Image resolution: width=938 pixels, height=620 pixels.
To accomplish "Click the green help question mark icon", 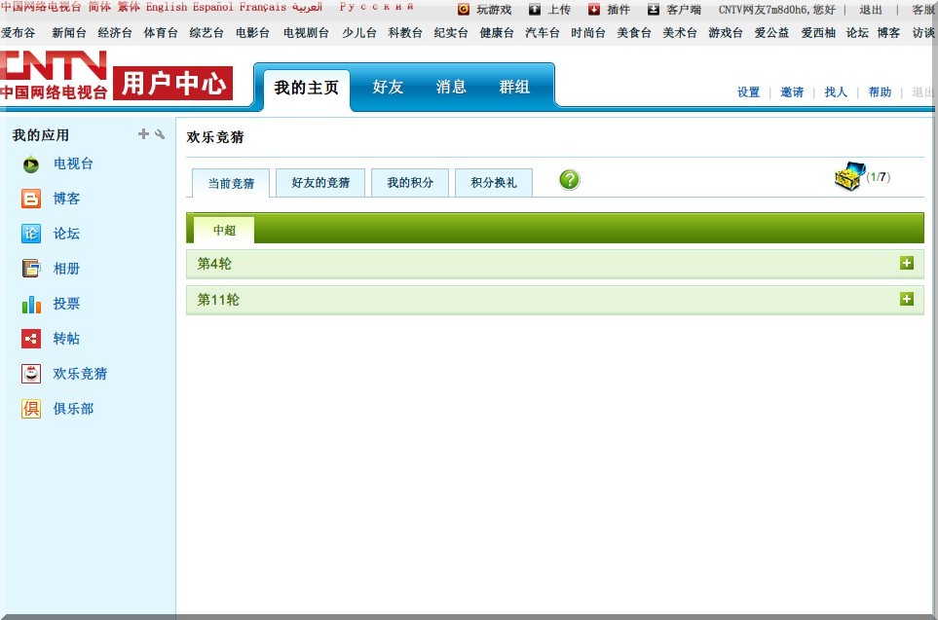I will point(570,180).
